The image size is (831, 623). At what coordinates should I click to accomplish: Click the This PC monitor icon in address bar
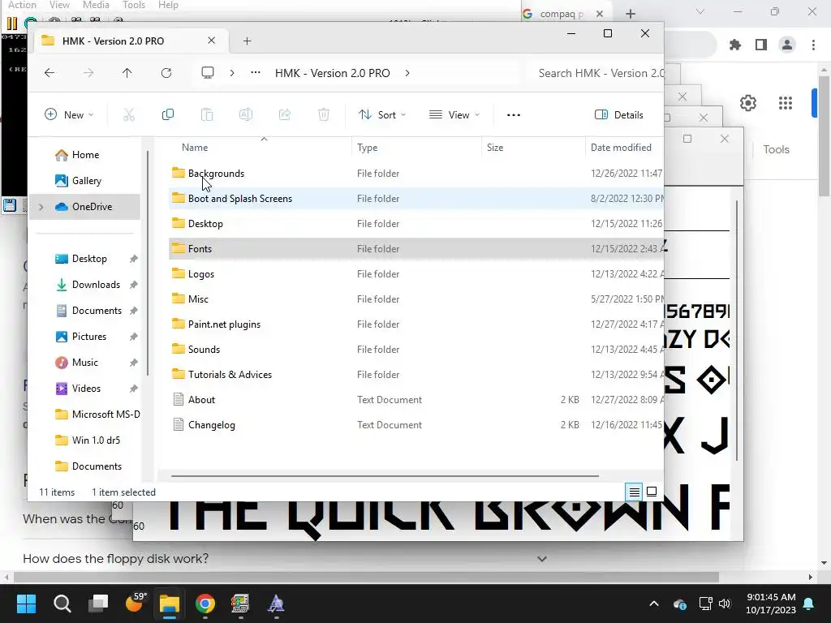coord(208,73)
